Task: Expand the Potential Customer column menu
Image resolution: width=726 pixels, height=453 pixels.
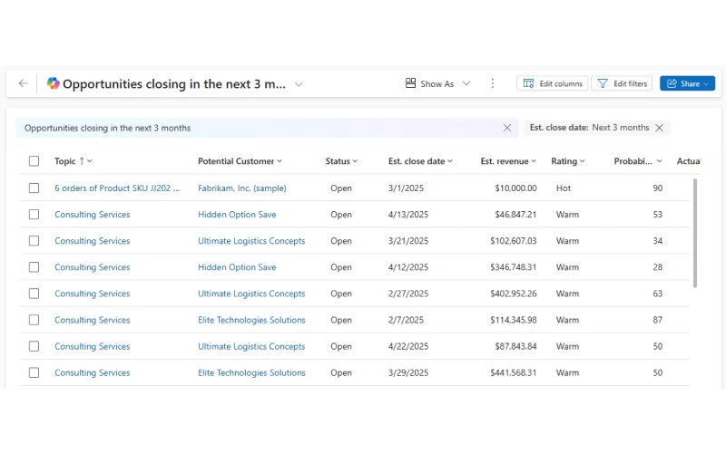Action: click(240, 161)
